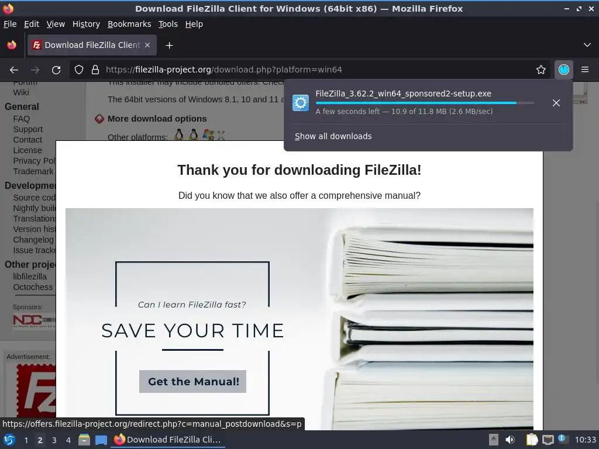This screenshot has height=449, width=599.
Task: Select the Download FileZilla Client tab
Action: [x=92, y=45]
